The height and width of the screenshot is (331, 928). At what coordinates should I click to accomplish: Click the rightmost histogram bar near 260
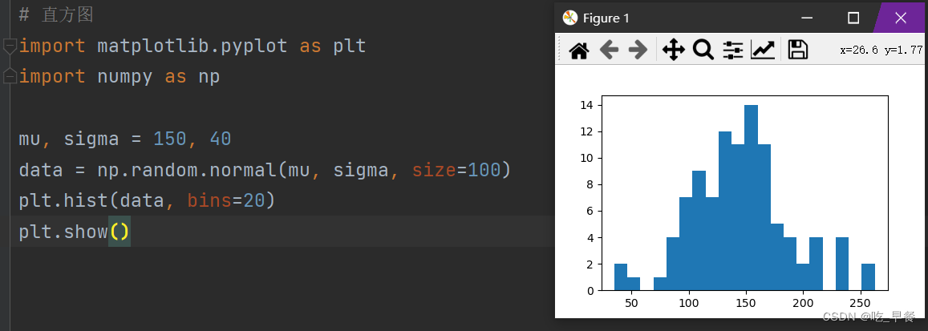tap(868, 277)
